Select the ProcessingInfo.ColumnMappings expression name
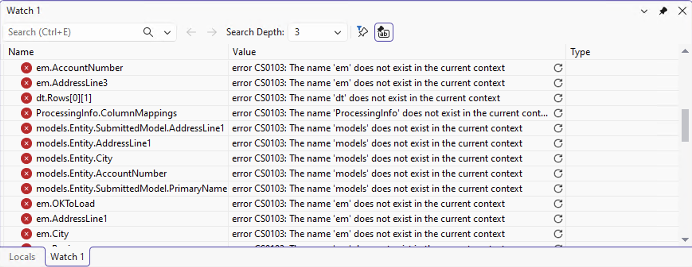The image size is (692, 267). point(106,113)
